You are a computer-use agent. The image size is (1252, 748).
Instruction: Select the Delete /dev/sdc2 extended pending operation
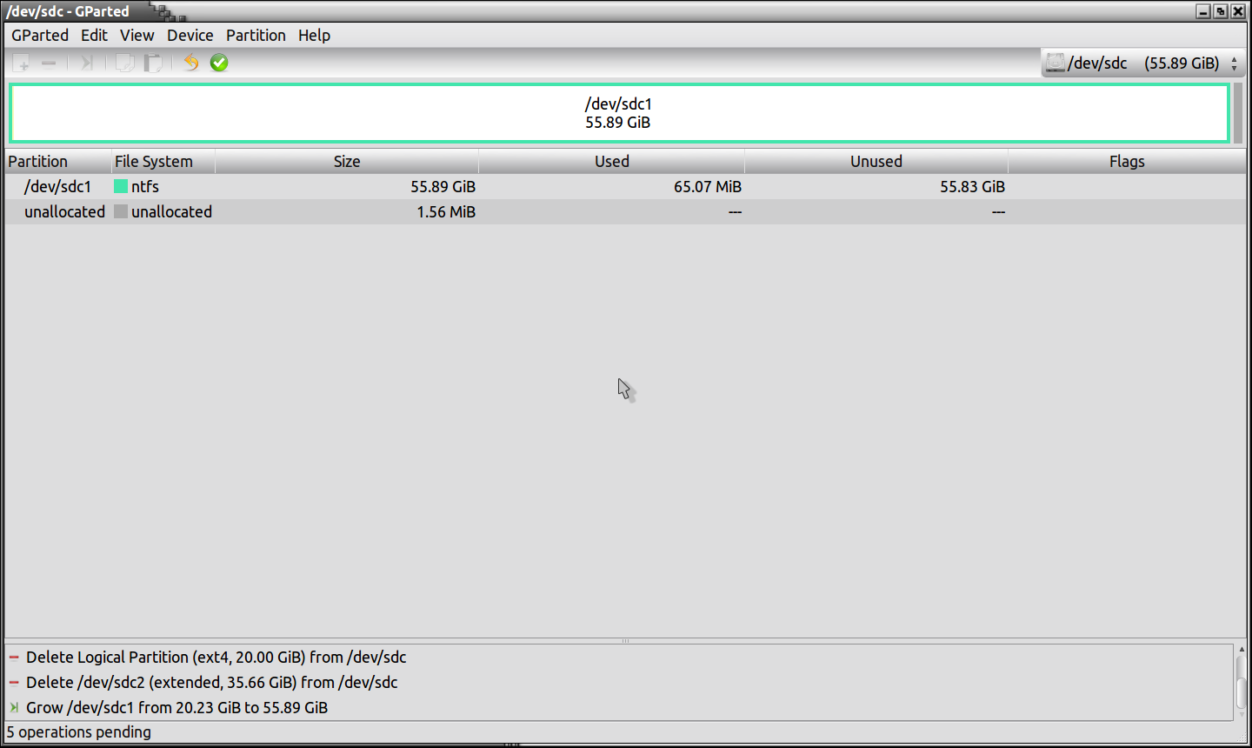click(211, 683)
